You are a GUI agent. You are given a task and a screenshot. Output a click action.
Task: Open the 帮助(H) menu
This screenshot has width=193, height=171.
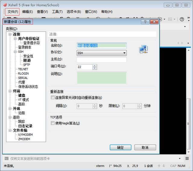coord(107,12)
